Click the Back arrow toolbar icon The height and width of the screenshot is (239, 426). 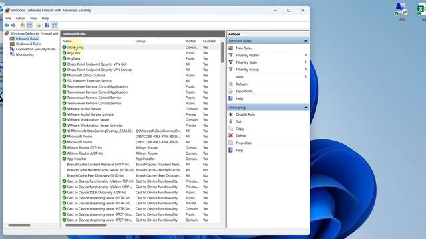pos(7,25)
